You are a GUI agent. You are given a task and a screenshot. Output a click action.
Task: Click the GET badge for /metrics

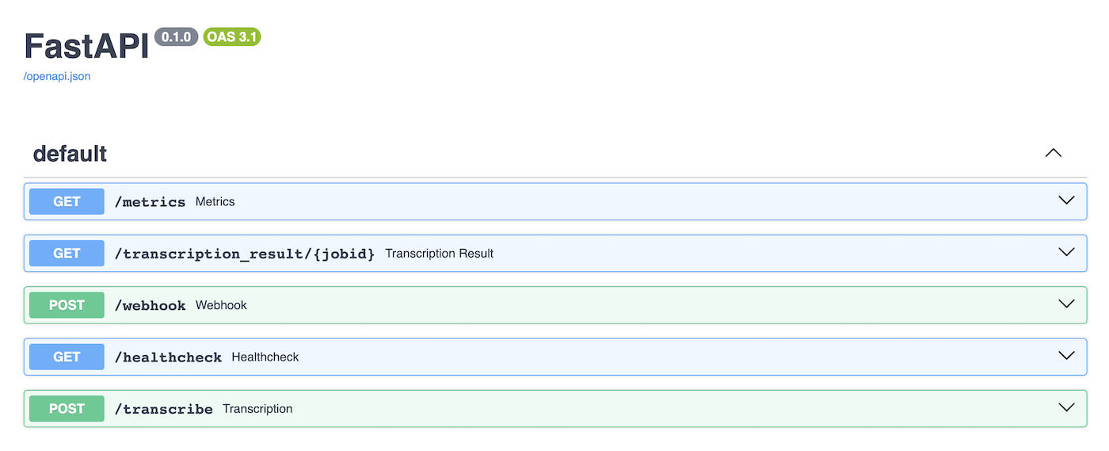[x=67, y=201]
